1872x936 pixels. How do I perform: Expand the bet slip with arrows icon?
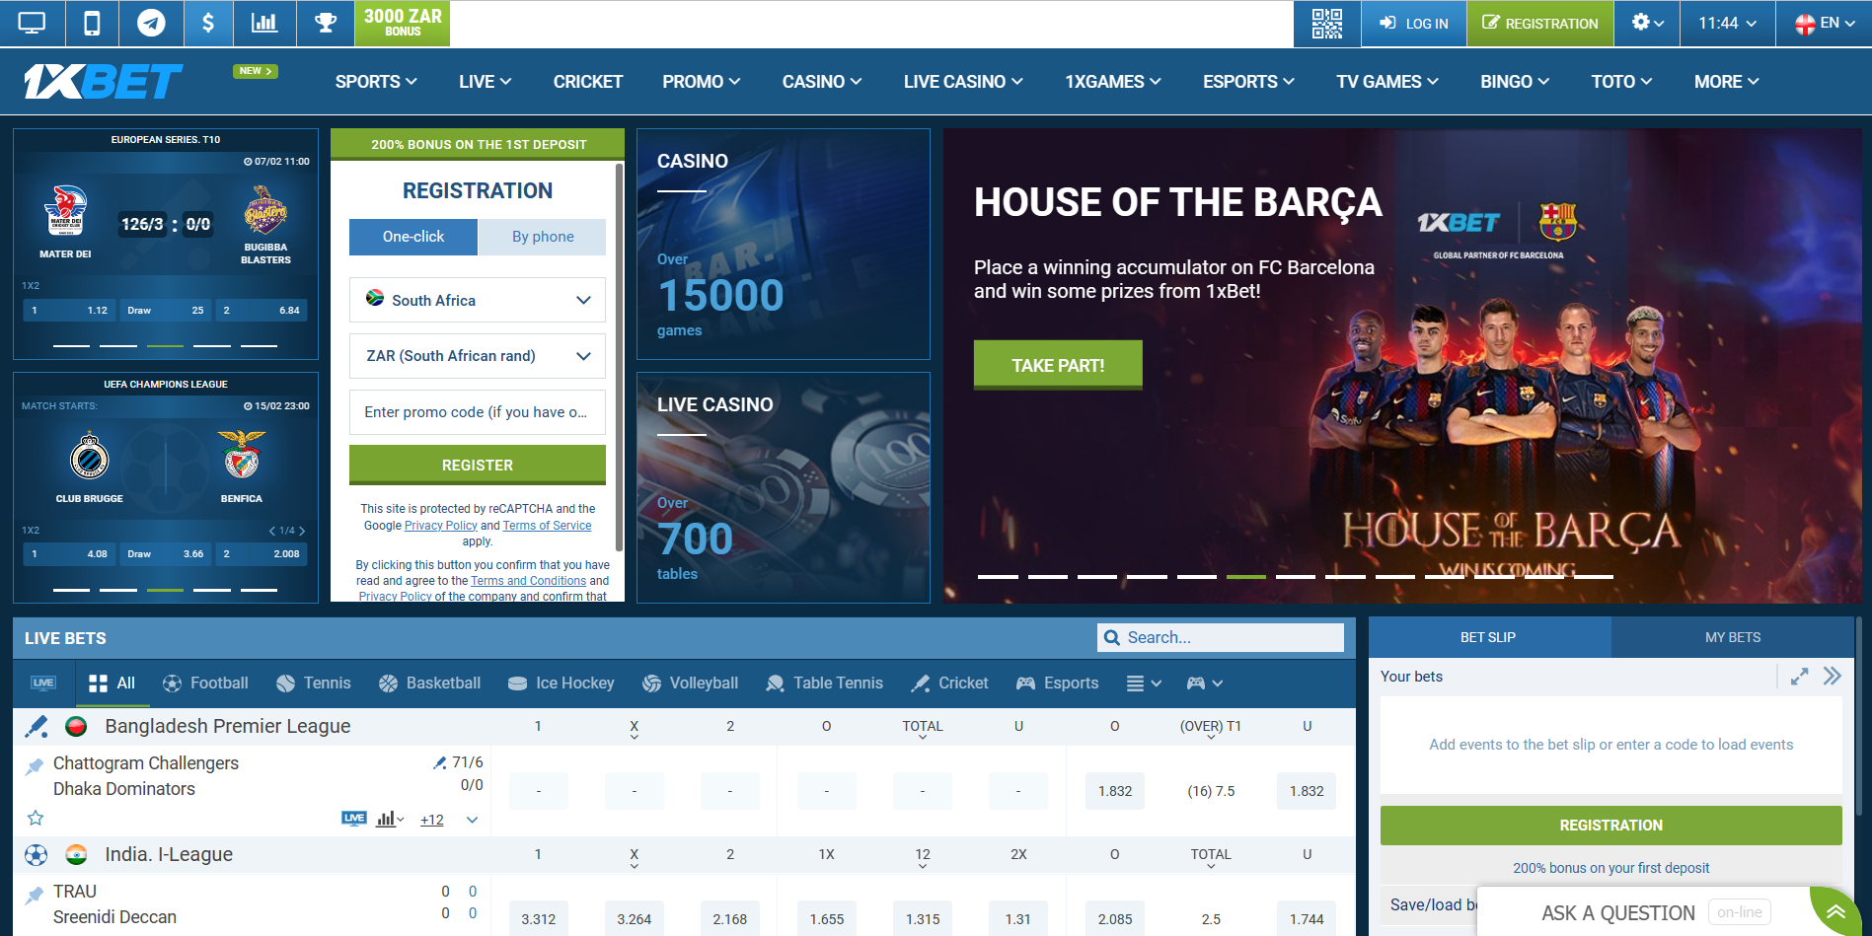point(1799,677)
